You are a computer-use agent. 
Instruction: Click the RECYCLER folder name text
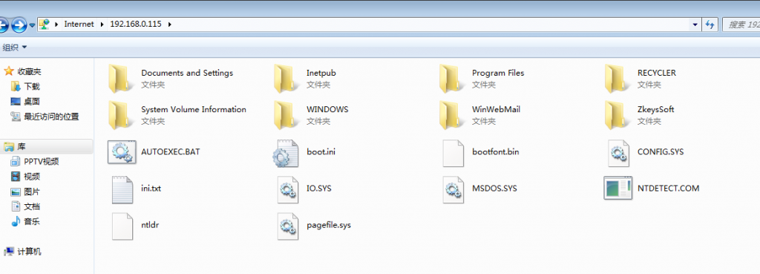[x=657, y=73]
